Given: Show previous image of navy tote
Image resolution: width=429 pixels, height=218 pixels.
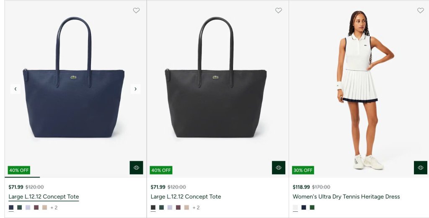Looking at the screenshot, I should pos(16,89).
